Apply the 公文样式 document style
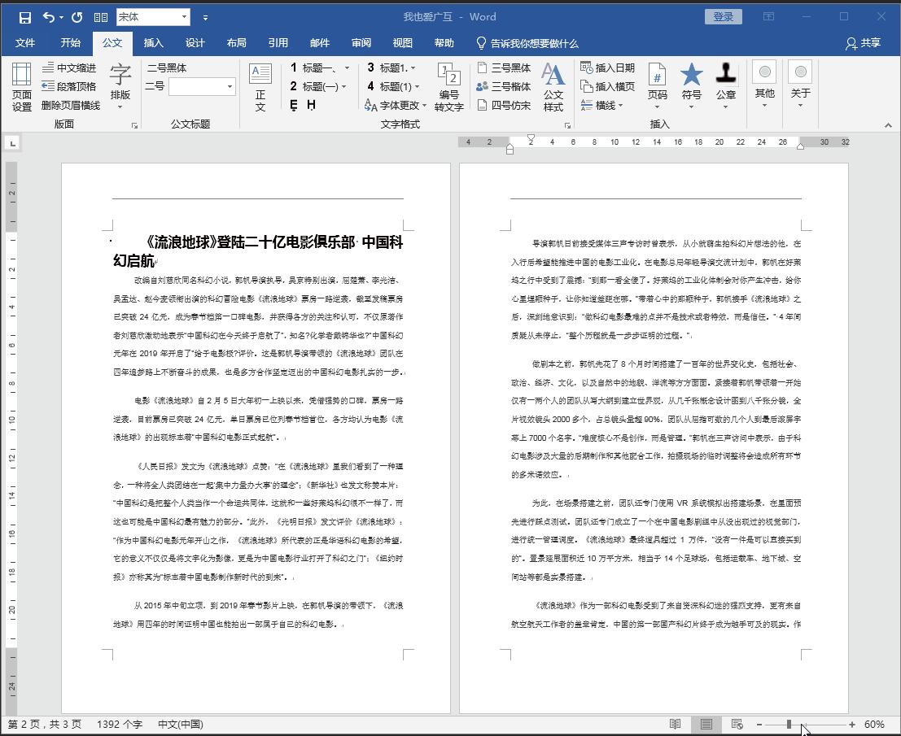The image size is (901, 736). point(553,85)
